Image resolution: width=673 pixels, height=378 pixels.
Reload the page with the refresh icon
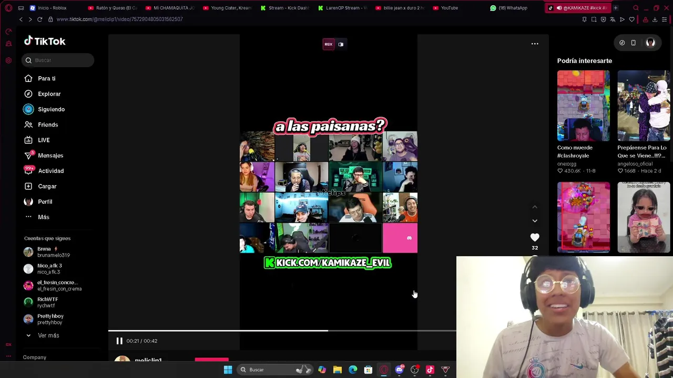[39, 19]
